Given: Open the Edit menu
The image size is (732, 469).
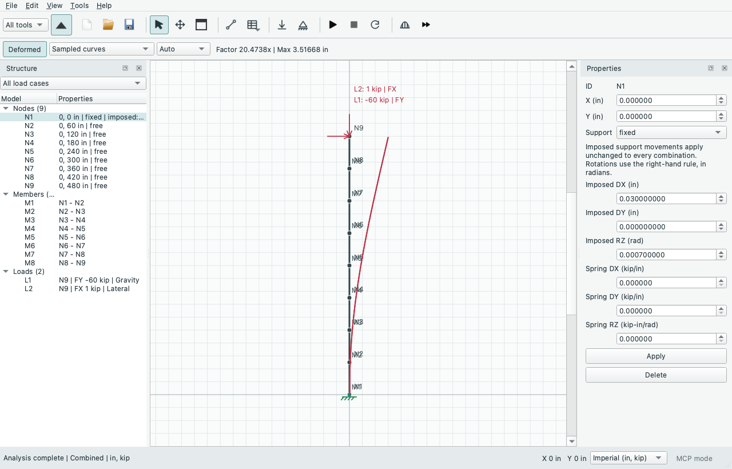Looking at the screenshot, I should (32, 6).
